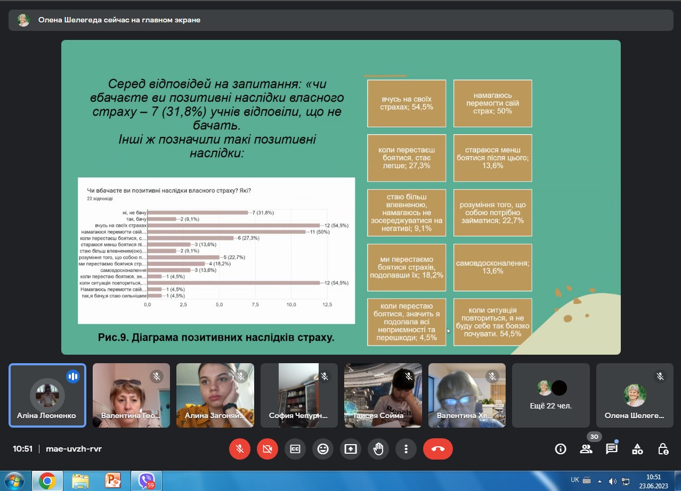Click the 'Ещё 22 чел.' tile

point(551,395)
